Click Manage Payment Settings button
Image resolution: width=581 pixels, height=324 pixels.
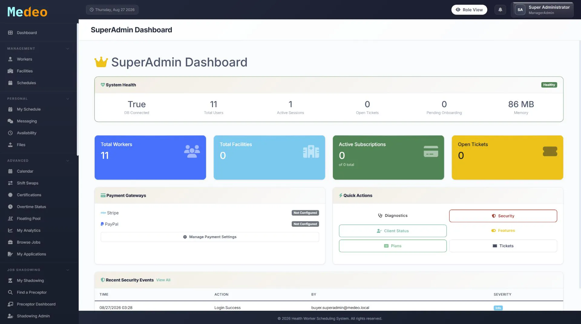pyautogui.click(x=210, y=237)
